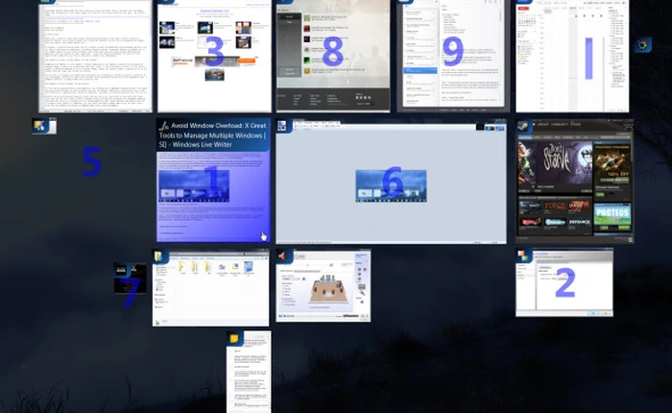Select window 6 with the gray canvas

click(x=391, y=182)
